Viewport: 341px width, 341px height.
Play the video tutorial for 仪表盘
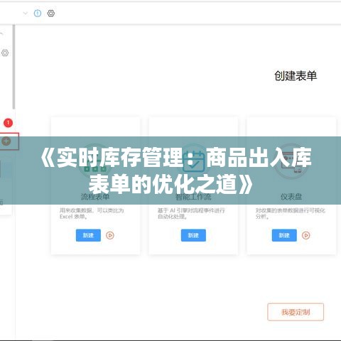pos(305,235)
